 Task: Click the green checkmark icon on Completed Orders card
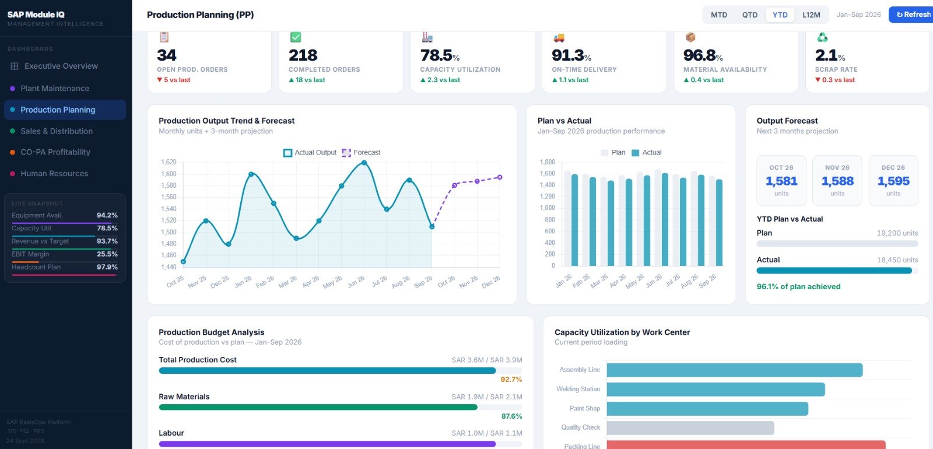296,37
